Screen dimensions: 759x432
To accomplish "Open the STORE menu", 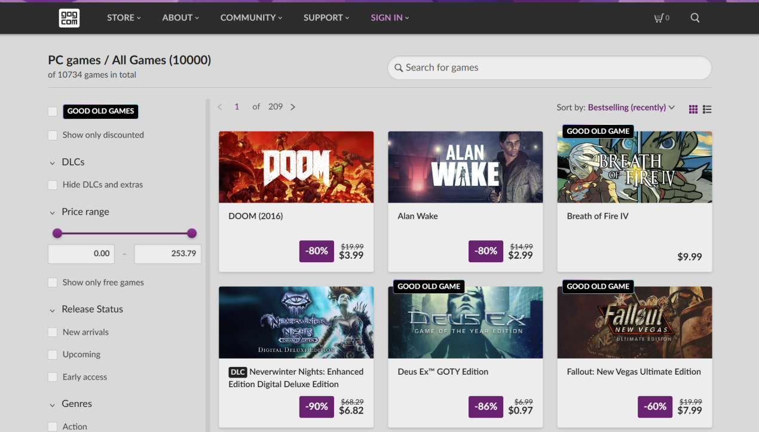I will [x=124, y=18].
